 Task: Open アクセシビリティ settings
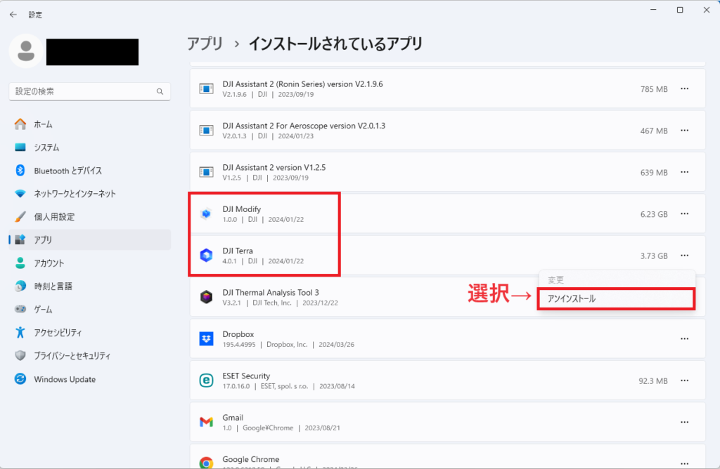pyautogui.click(x=89, y=332)
